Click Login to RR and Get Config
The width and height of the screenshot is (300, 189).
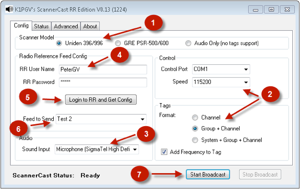(x=101, y=100)
